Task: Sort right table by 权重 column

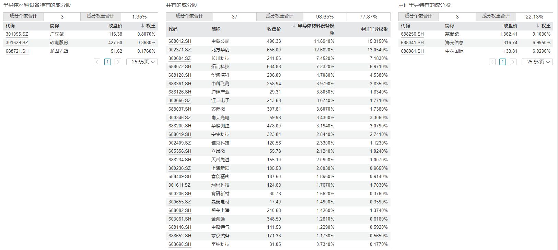Action: pyautogui.click(x=543, y=26)
